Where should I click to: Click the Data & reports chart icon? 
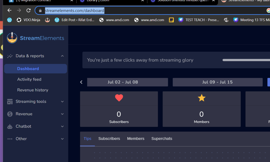click(10, 56)
